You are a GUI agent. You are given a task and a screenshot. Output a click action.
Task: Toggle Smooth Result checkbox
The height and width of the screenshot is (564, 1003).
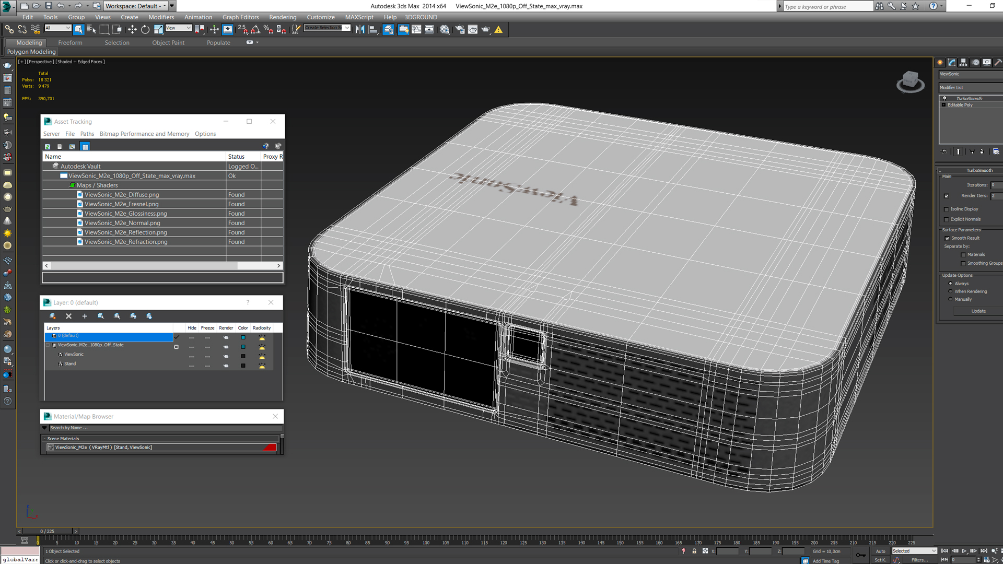point(947,238)
